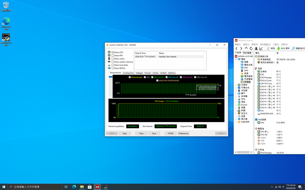Switch to the Statistics tab
This screenshot has height=190, width=305.
(x=172, y=73)
